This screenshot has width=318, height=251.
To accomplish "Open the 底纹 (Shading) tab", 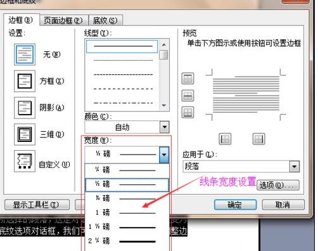I will [106, 20].
